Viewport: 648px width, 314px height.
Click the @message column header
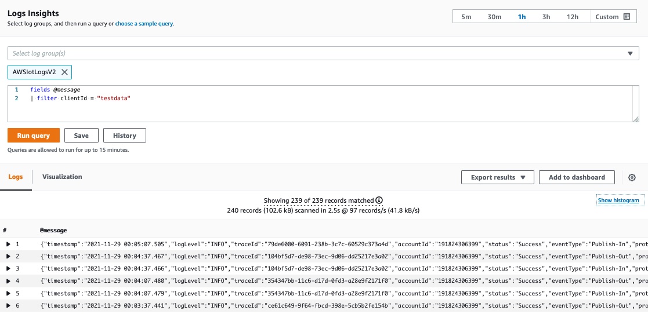pos(53,230)
